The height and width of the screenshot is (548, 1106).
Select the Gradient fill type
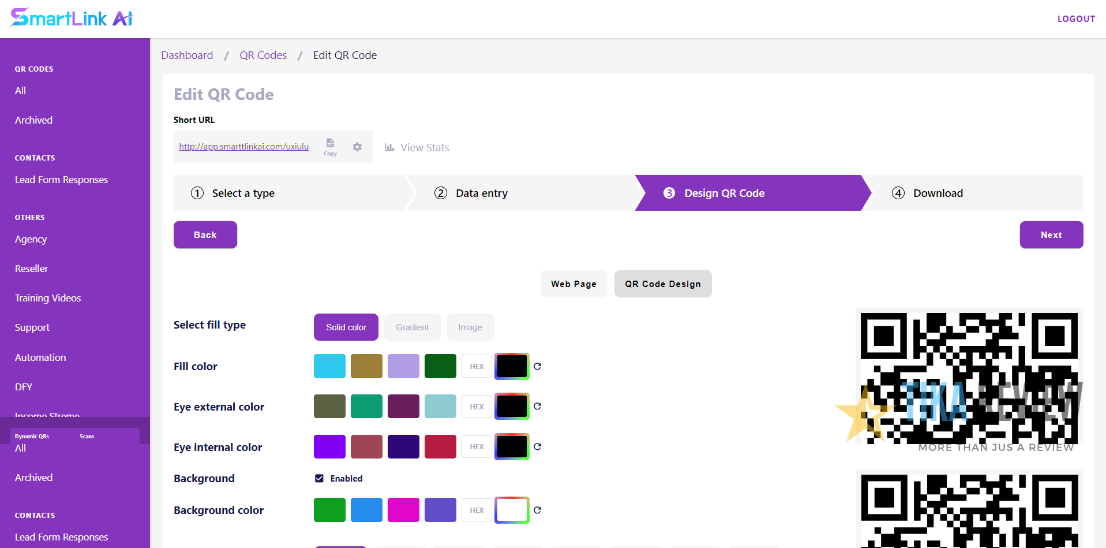[x=412, y=327]
